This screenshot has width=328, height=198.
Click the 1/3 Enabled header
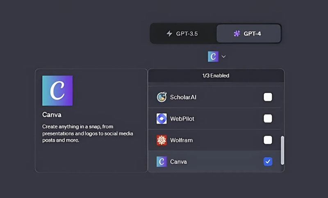pos(216,76)
